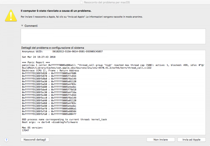Click backtrace row 0xffffff91389fbf10
The width and height of the screenshot is (210, 146).
pyautogui.click(x=49, y=112)
